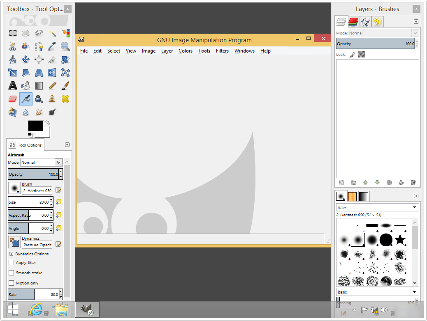427x321 pixels.
Task: Select the Shear tool
Action: (26, 73)
